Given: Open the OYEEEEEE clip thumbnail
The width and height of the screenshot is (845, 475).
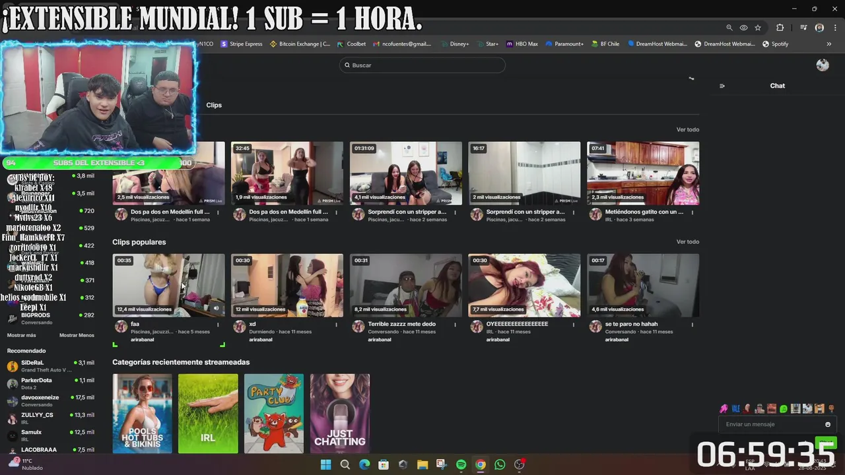Looking at the screenshot, I should [x=524, y=285].
